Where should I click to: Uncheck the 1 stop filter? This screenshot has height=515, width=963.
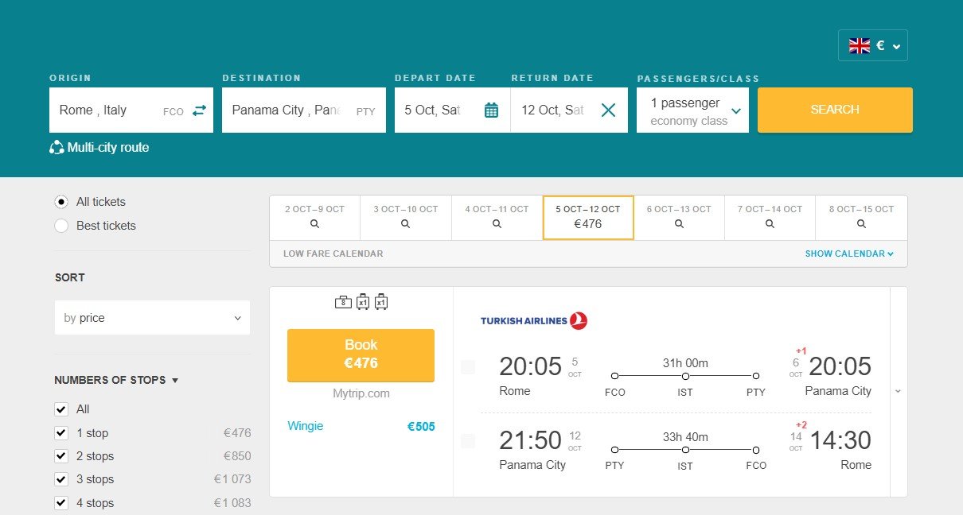(x=61, y=433)
